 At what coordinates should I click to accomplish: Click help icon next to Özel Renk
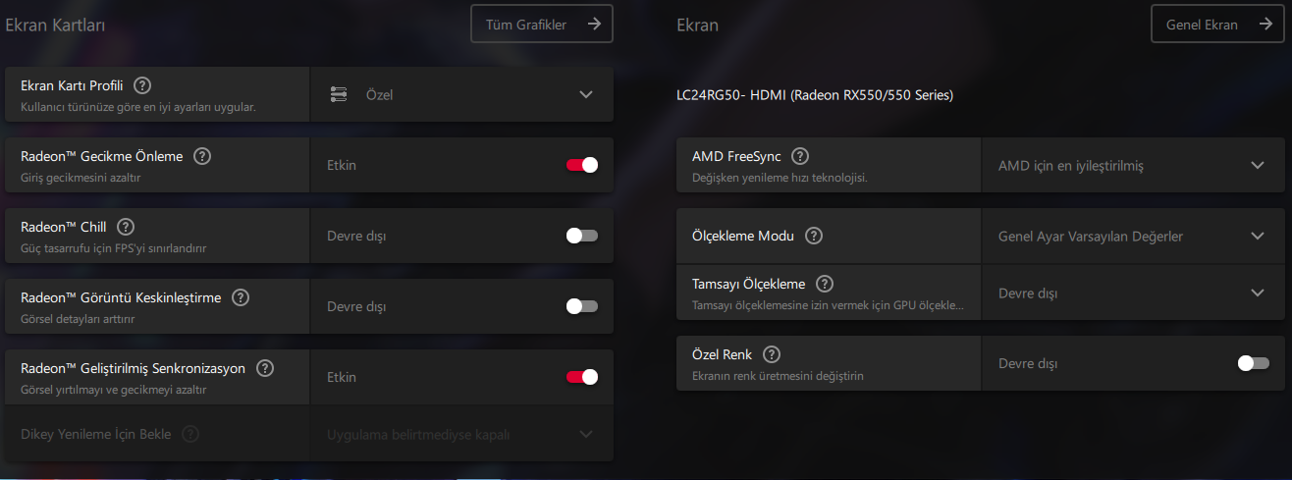click(772, 354)
